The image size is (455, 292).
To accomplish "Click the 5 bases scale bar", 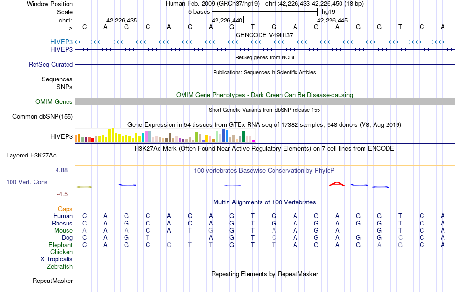I will [265, 12].
